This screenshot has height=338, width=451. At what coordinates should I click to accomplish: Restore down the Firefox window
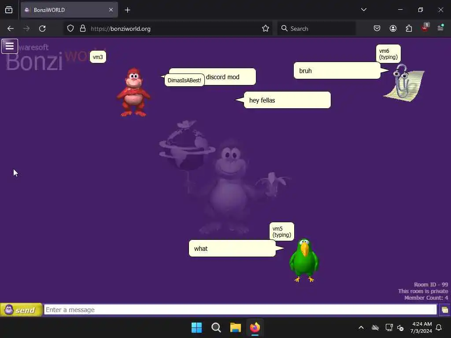coord(421,10)
